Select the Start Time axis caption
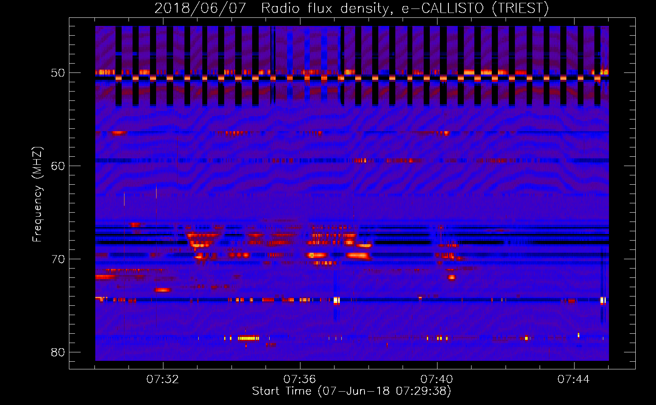This screenshot has width=656, height=405. point(352,391)
